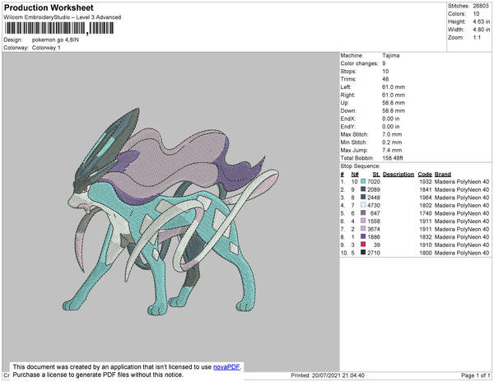Click the St. column header
The height and width of the screenshot is (382, 494).
pyautogui.click(x=376, y=175)
